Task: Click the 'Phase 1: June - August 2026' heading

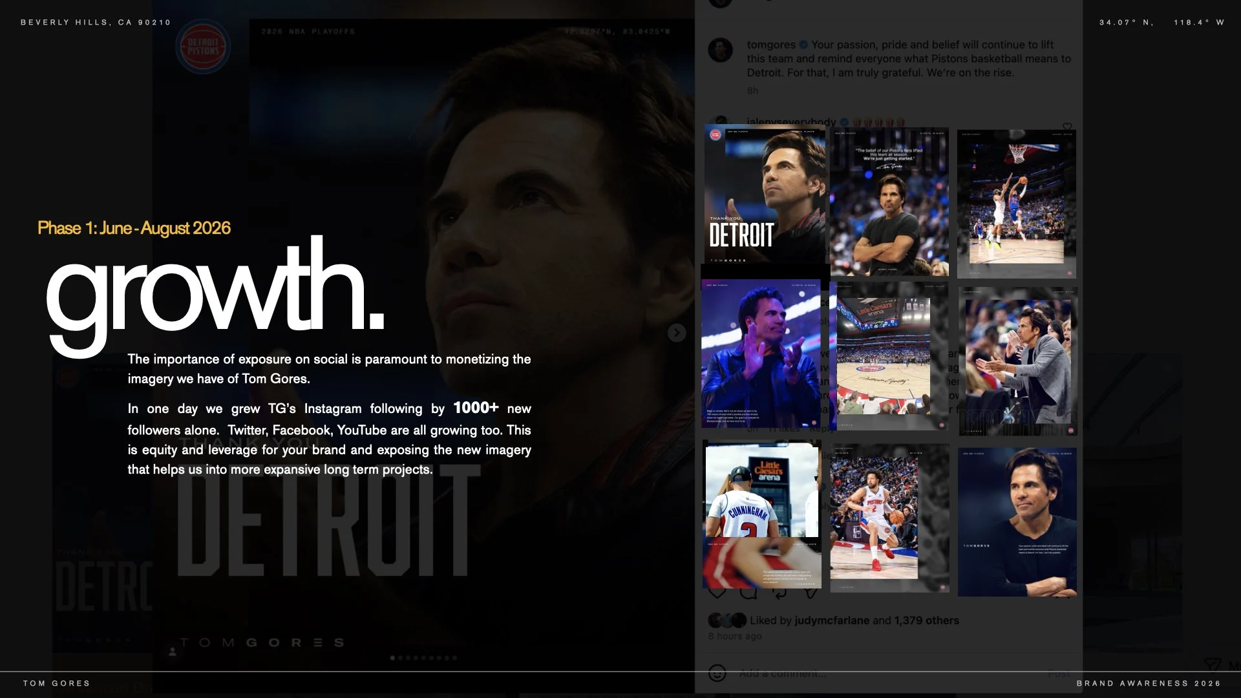Action: (x=134, y=228)
